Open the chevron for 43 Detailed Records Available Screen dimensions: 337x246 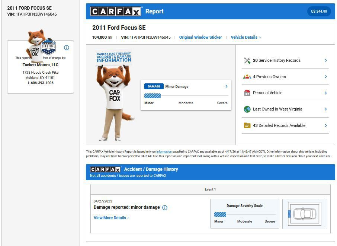point(326,125)
